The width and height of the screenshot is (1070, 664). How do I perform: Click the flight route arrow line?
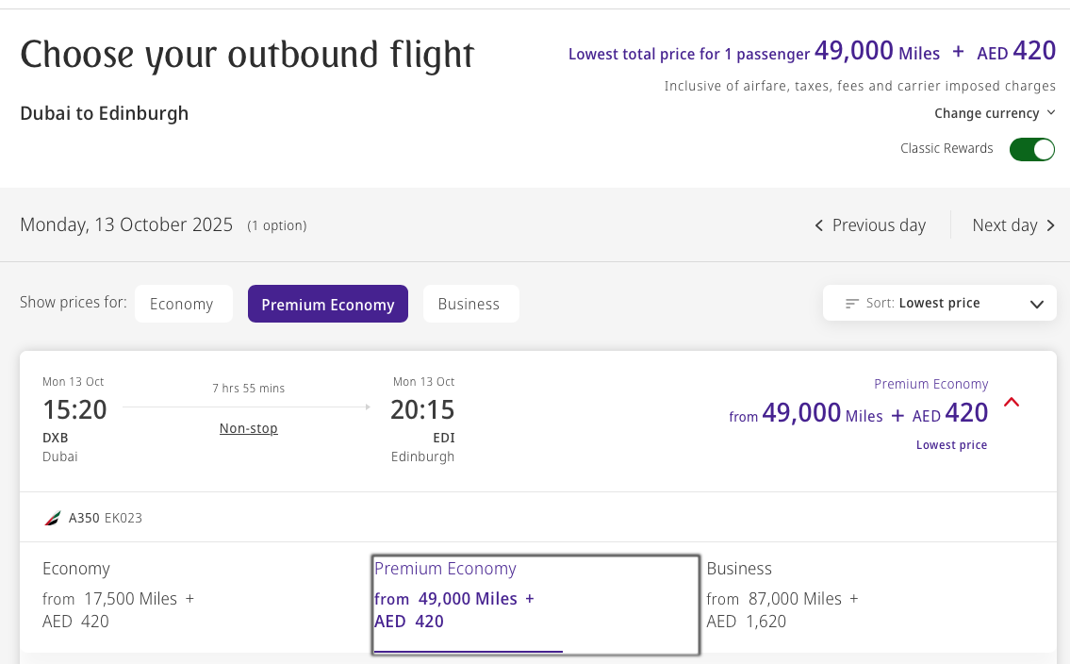pyautogui.click(x=247, y=407)
